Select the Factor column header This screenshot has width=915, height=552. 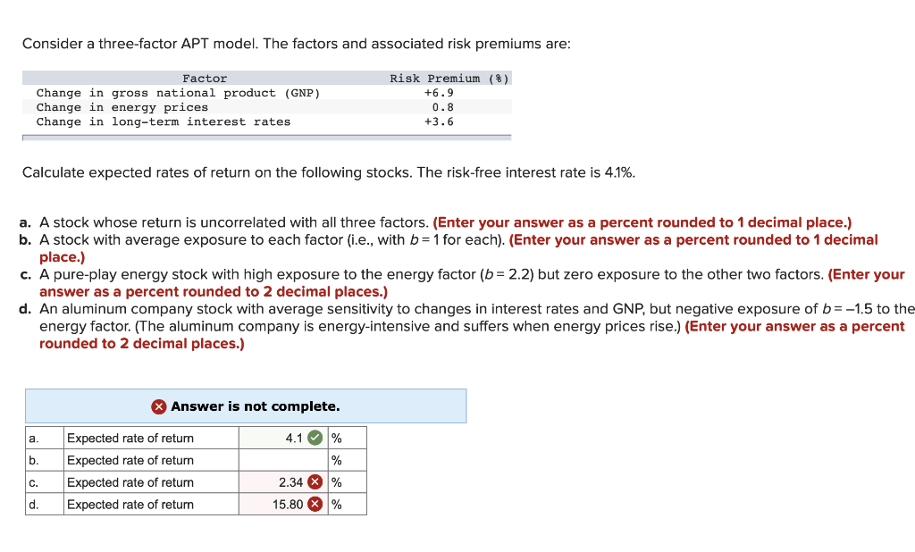pyautogui.click(x=205, y=78)
